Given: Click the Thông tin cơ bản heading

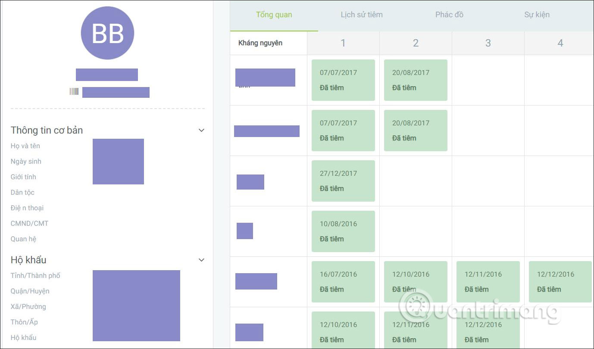Looking at the screenshot, I should pyautogui.click(x=47, y=130).
